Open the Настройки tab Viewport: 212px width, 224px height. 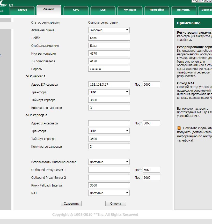coord(157,10)
